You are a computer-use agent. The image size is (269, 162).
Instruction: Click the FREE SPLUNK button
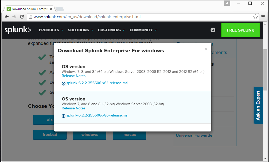point(241,30)
